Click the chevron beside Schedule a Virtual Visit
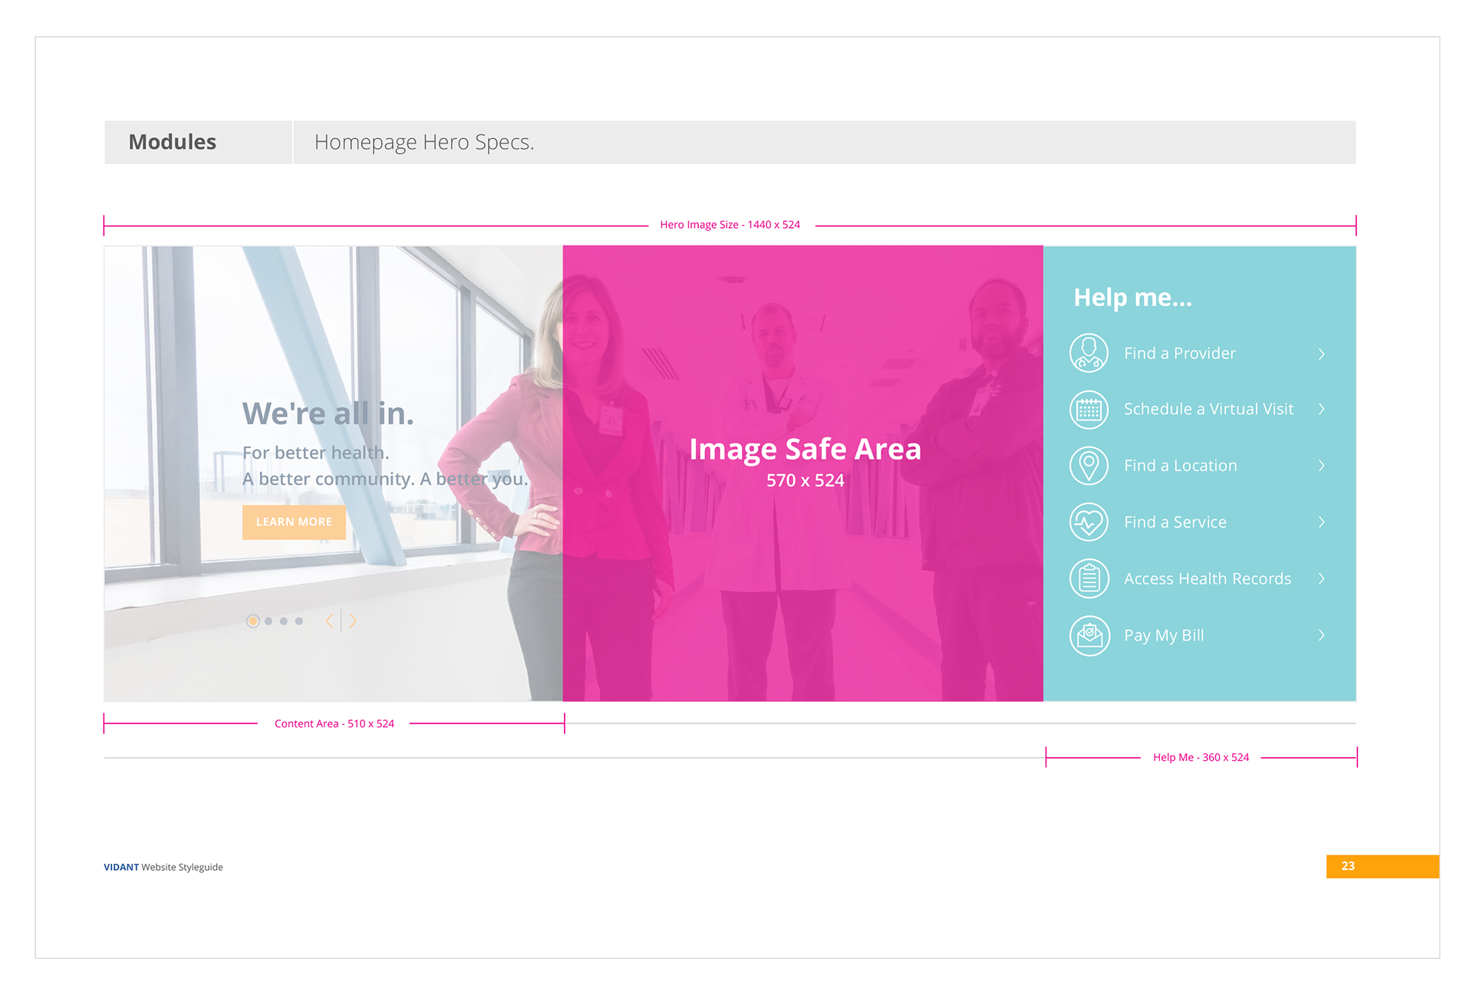1473x992 pixels. [x=1321, y=409]
